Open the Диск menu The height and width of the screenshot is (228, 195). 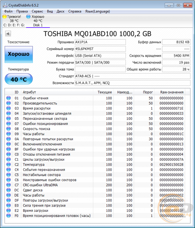(60, 11)
